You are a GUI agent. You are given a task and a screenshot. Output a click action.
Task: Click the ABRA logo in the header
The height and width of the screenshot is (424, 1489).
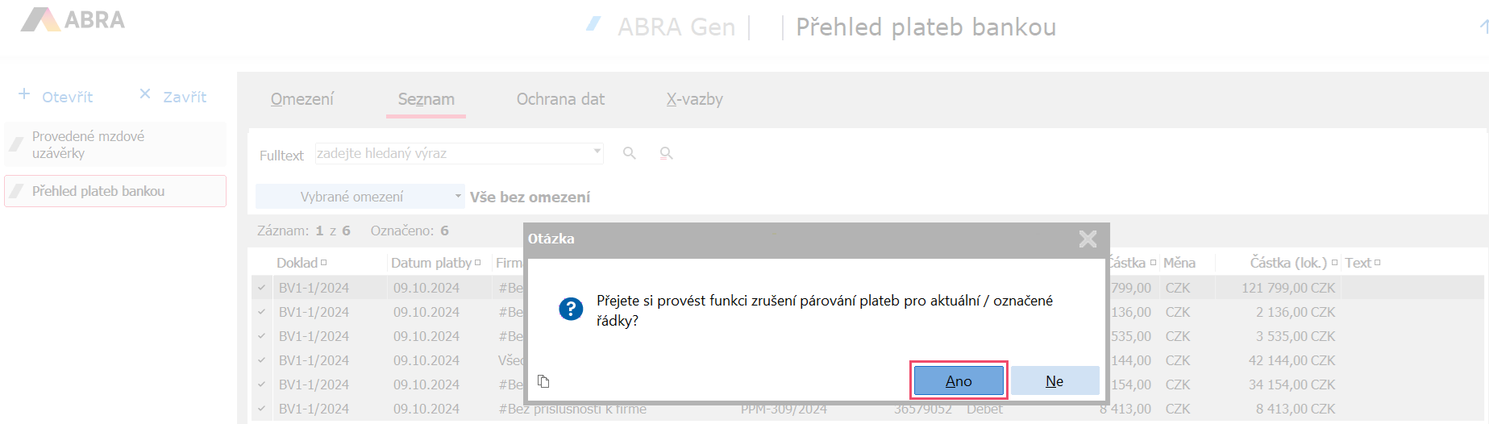(73, 19)
